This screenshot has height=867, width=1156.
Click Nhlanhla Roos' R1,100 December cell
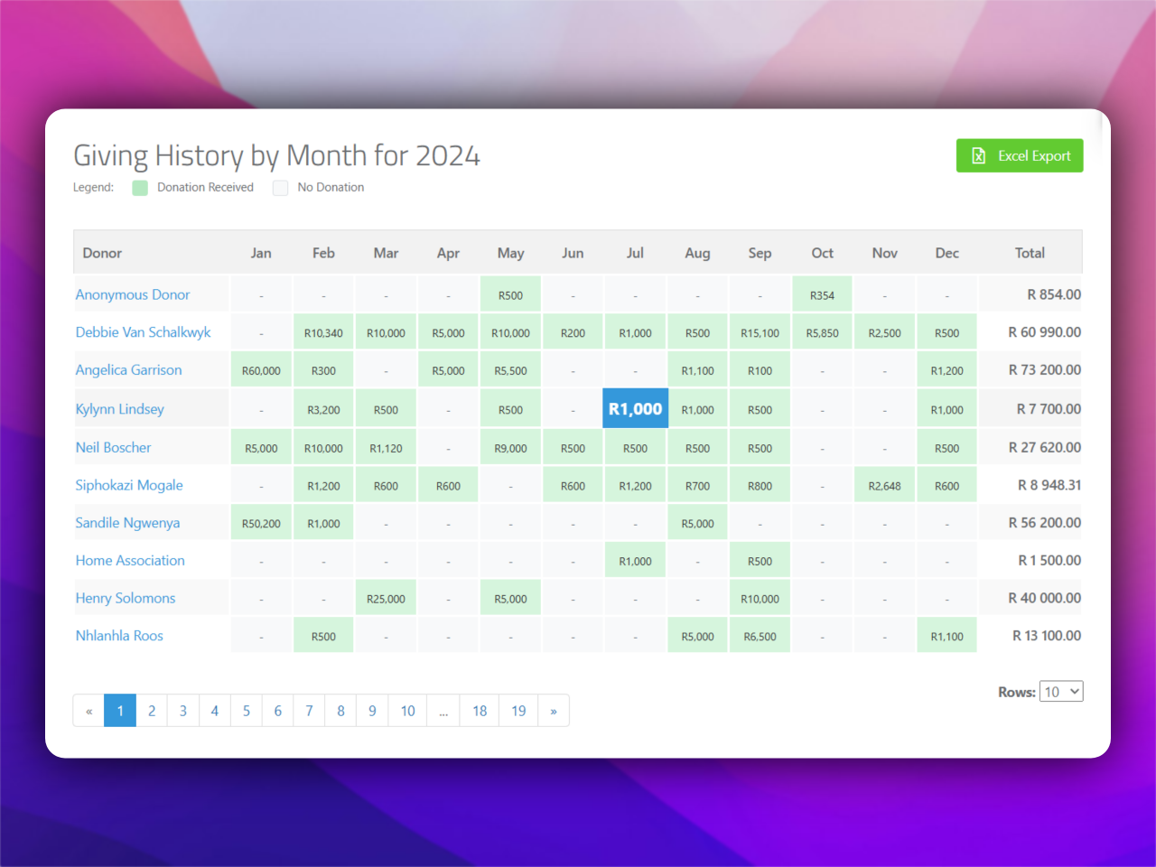click(x=946, y=637)
